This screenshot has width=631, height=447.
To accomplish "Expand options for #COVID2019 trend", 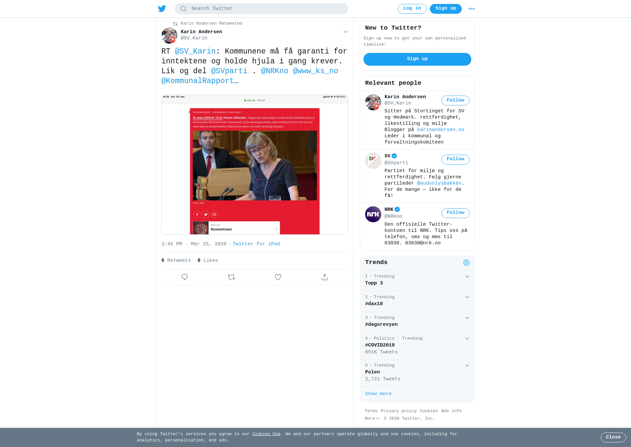I will [x=467, y=339].
